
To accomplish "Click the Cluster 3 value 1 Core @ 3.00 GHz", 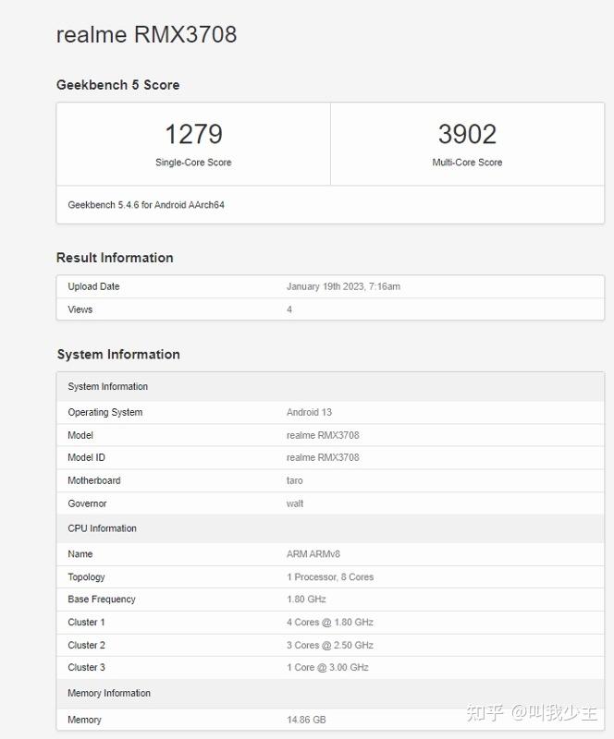I will (x=327, y=667).
